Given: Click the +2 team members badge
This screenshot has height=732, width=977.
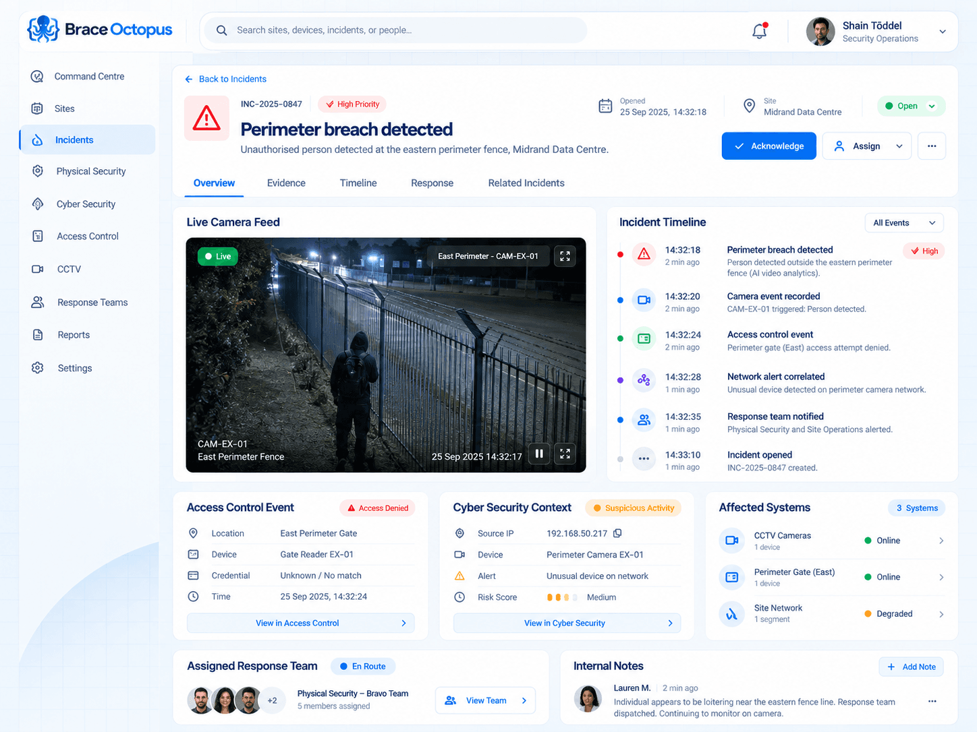Looking at the screenshot, I should (x=272, y=700).
